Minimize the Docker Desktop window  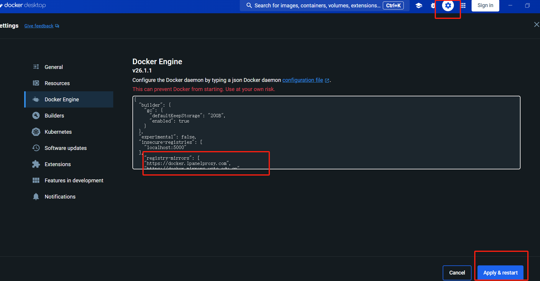(x=510, y=6)
